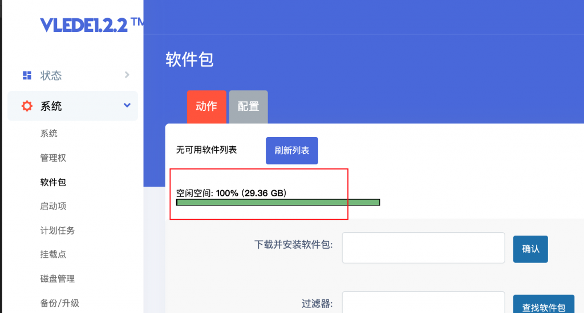Image resolution: width=584 pixels, height=313 pixels.
Task: Click the 确认 install button
Action: click(530, 249)
